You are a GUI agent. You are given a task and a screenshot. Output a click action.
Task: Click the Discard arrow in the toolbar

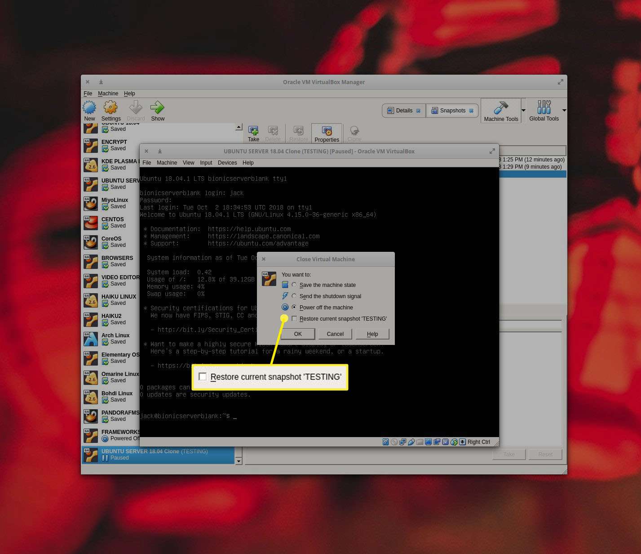(136, 107)
